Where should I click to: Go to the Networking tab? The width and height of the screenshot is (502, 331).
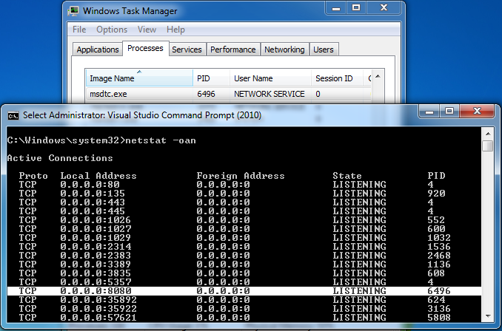coord(284,50)
